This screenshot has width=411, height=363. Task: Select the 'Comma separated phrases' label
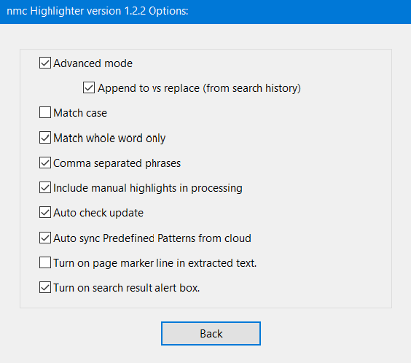click(117, 163)
